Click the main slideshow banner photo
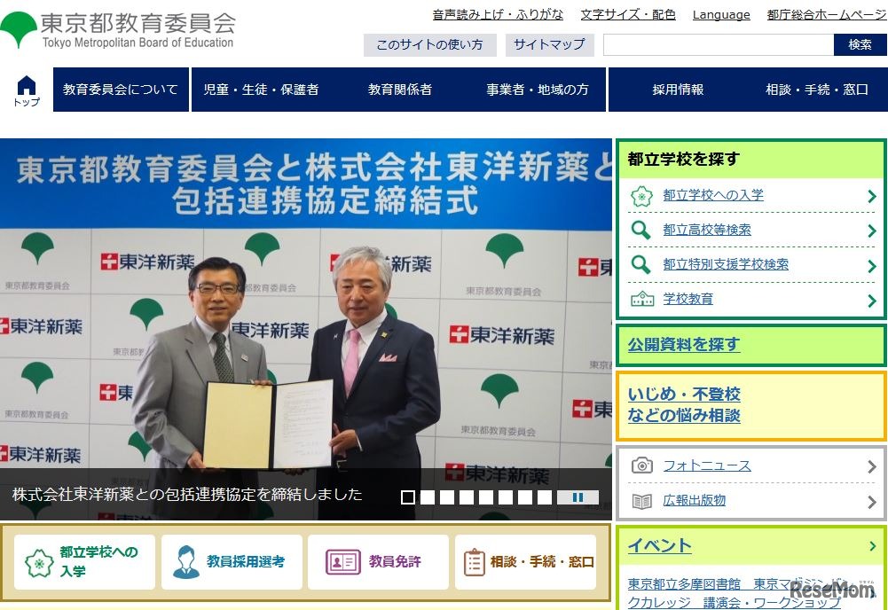The height and width of the screenshot is (610, 888). coord(306,329)
